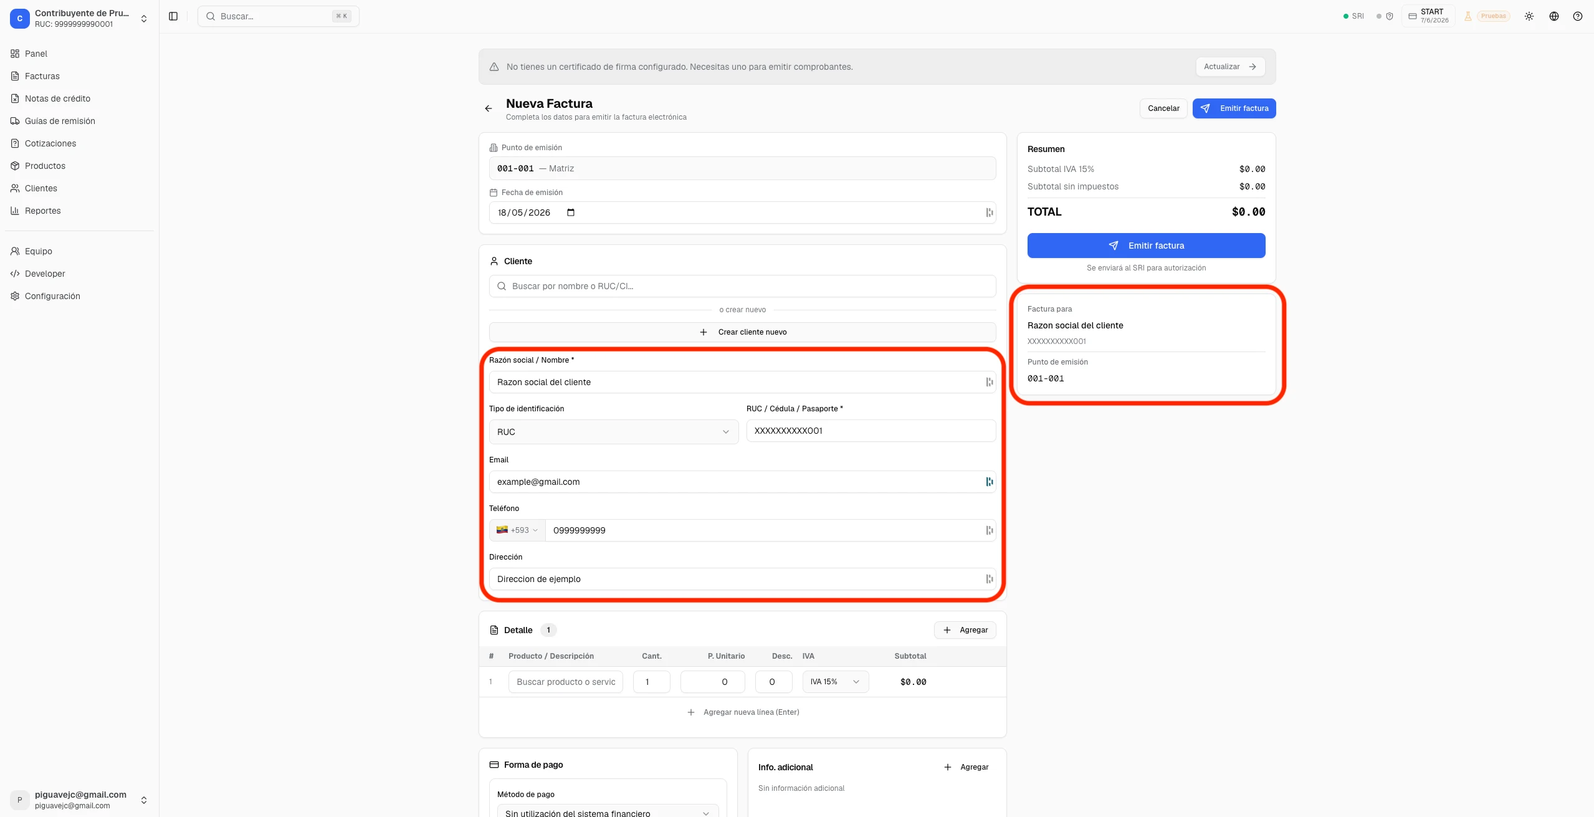This screenshot has height=817, width=1594.
Task: Click Agregar nueva línea (Enter)
Action: [742, 712]
